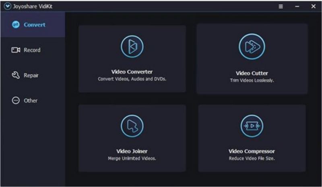Launch Video Joiner via its round icon
The height and width of the screenshot is (187, 322).
pos(132,126)
